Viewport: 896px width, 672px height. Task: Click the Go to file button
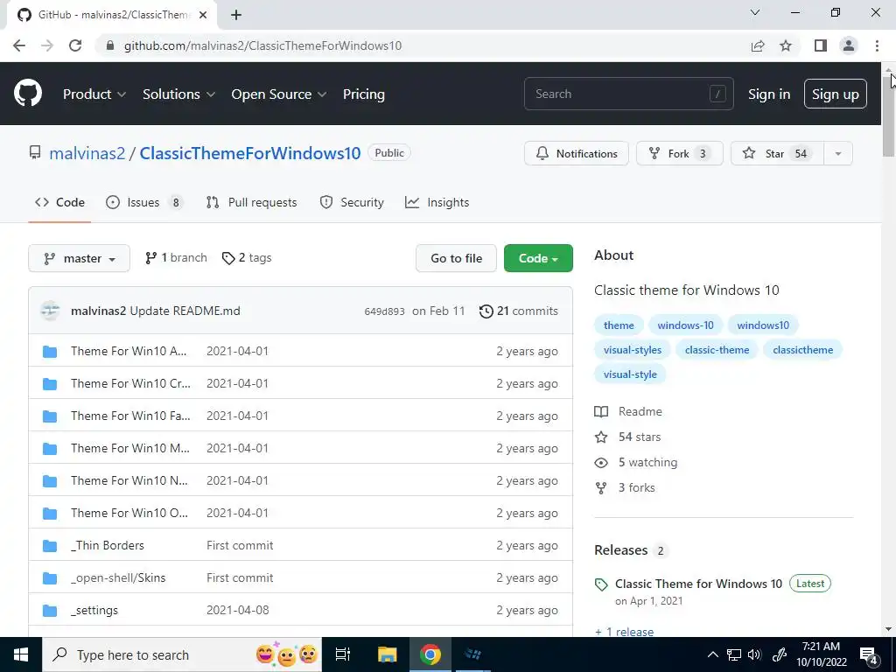[456, 258]
